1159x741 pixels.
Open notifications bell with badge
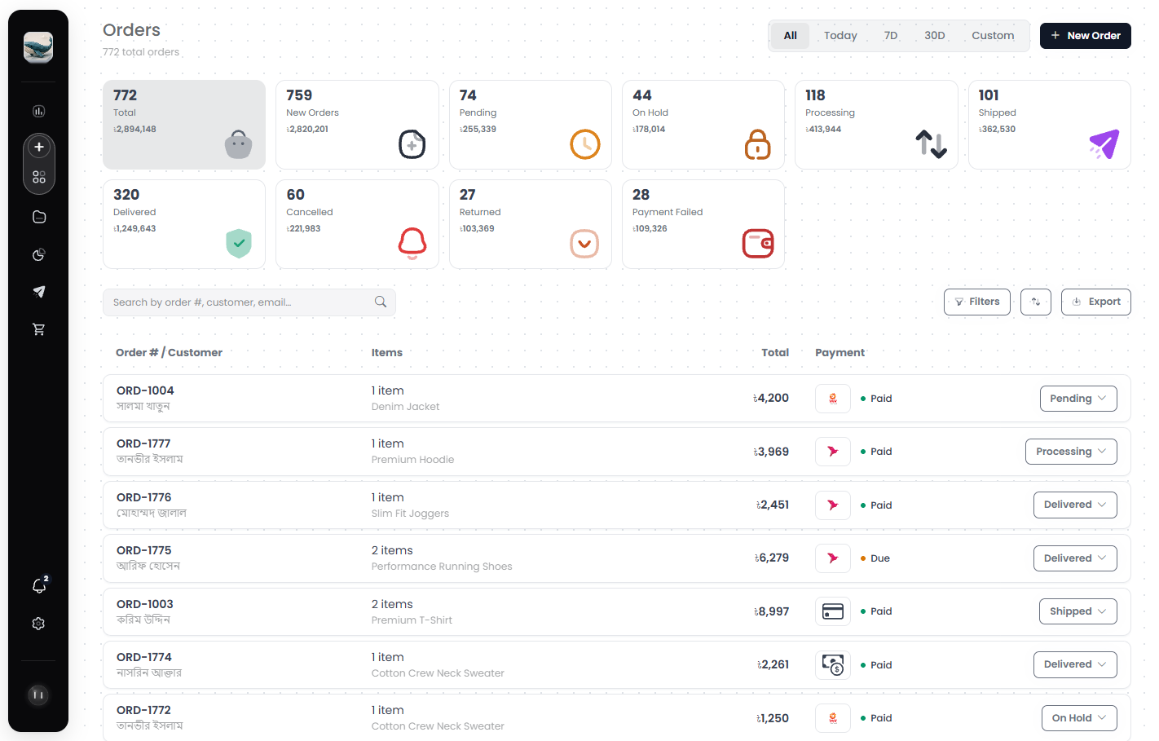coord(39,585)
